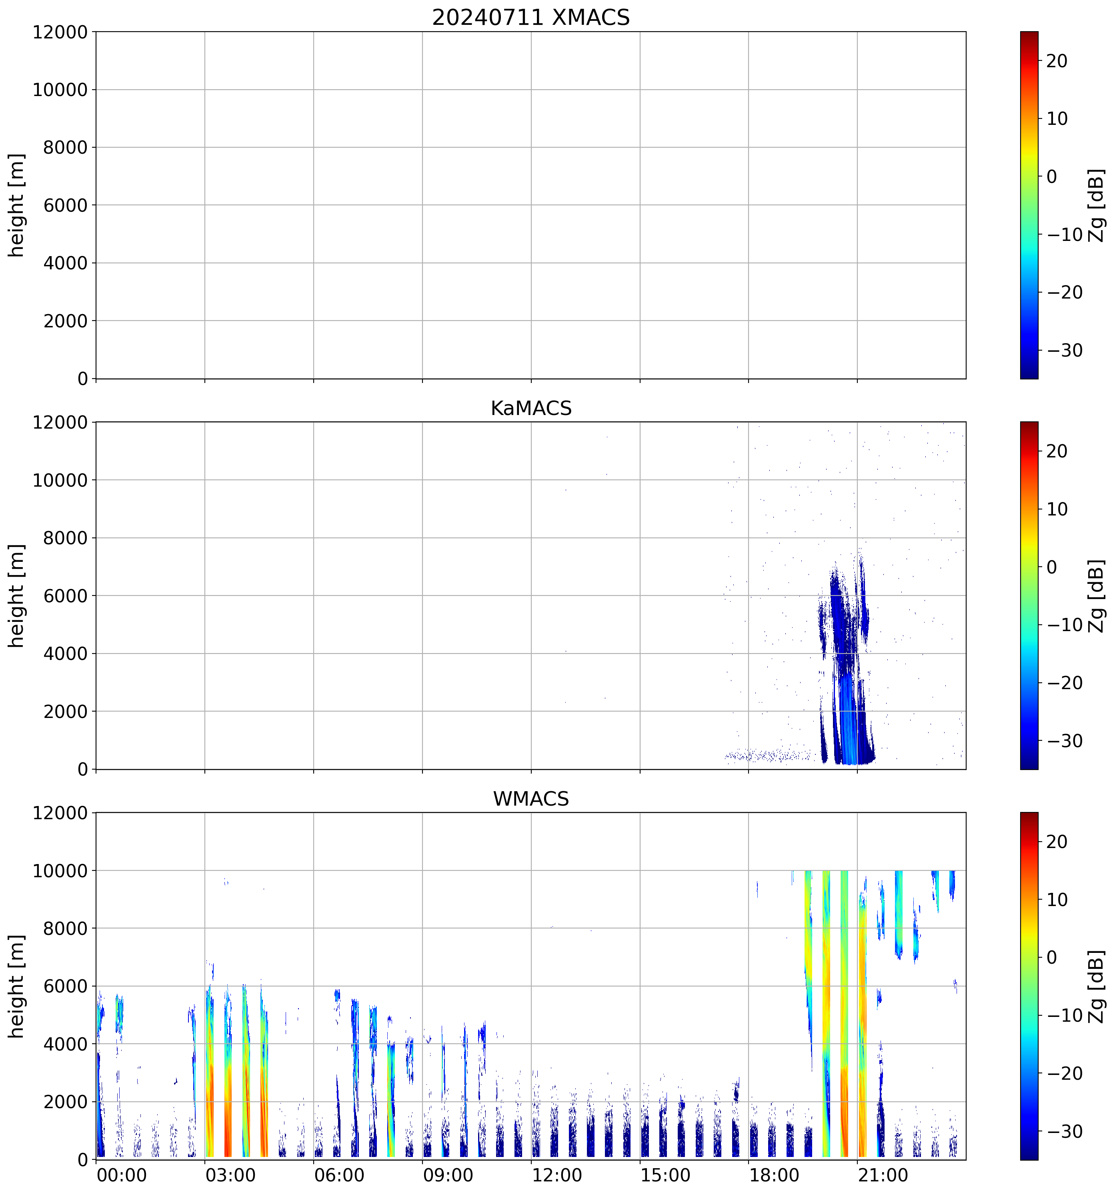Click the 21:00 time axis label
The height and width of the screenshot is (1193, 1115).
tap(883, 1175)
